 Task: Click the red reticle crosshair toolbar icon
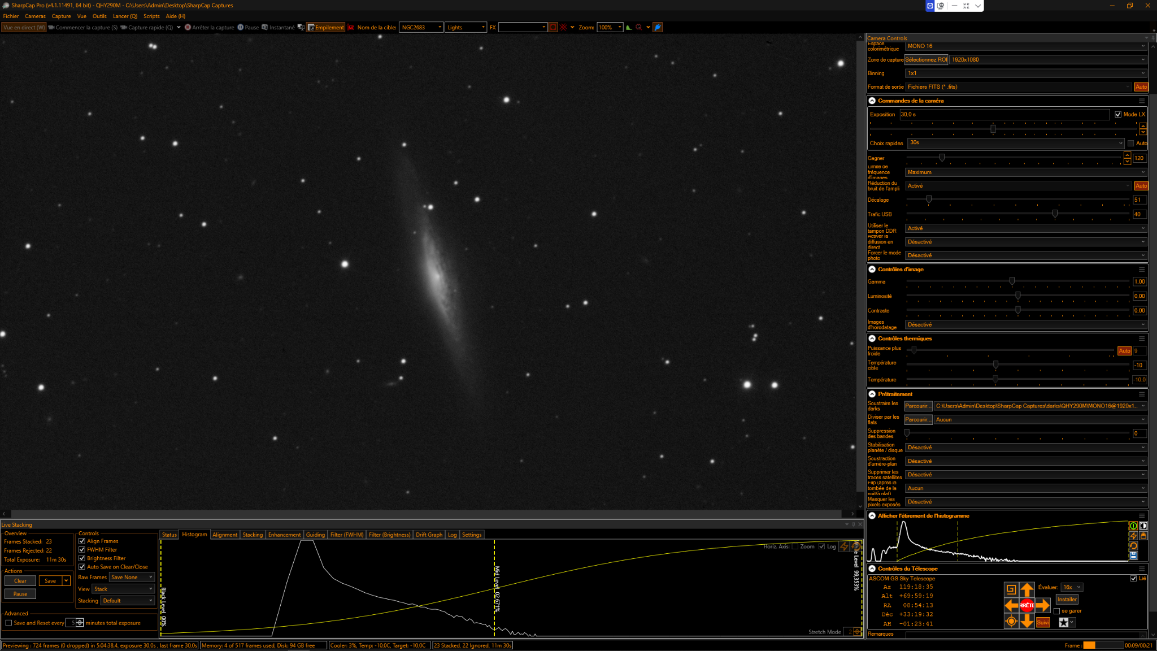563,27
